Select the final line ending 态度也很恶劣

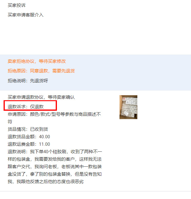(x=46, y=182)
